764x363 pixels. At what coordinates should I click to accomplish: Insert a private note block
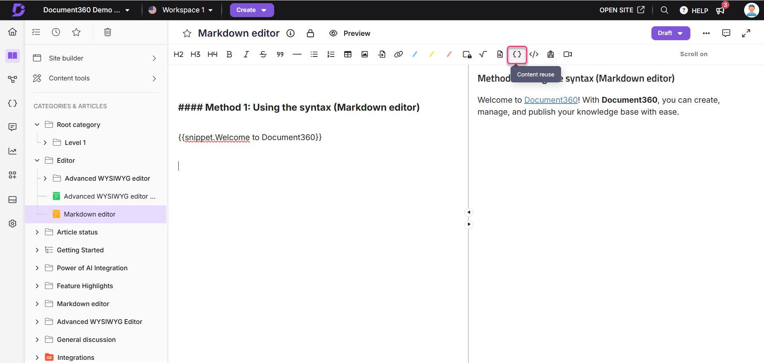[x=467, y=54]
